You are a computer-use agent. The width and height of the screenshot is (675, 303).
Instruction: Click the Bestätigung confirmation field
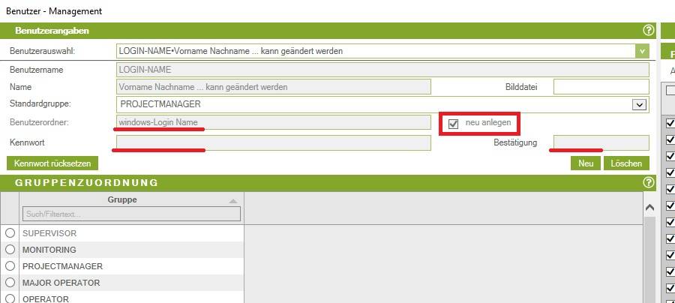click(x=601, y=142)
